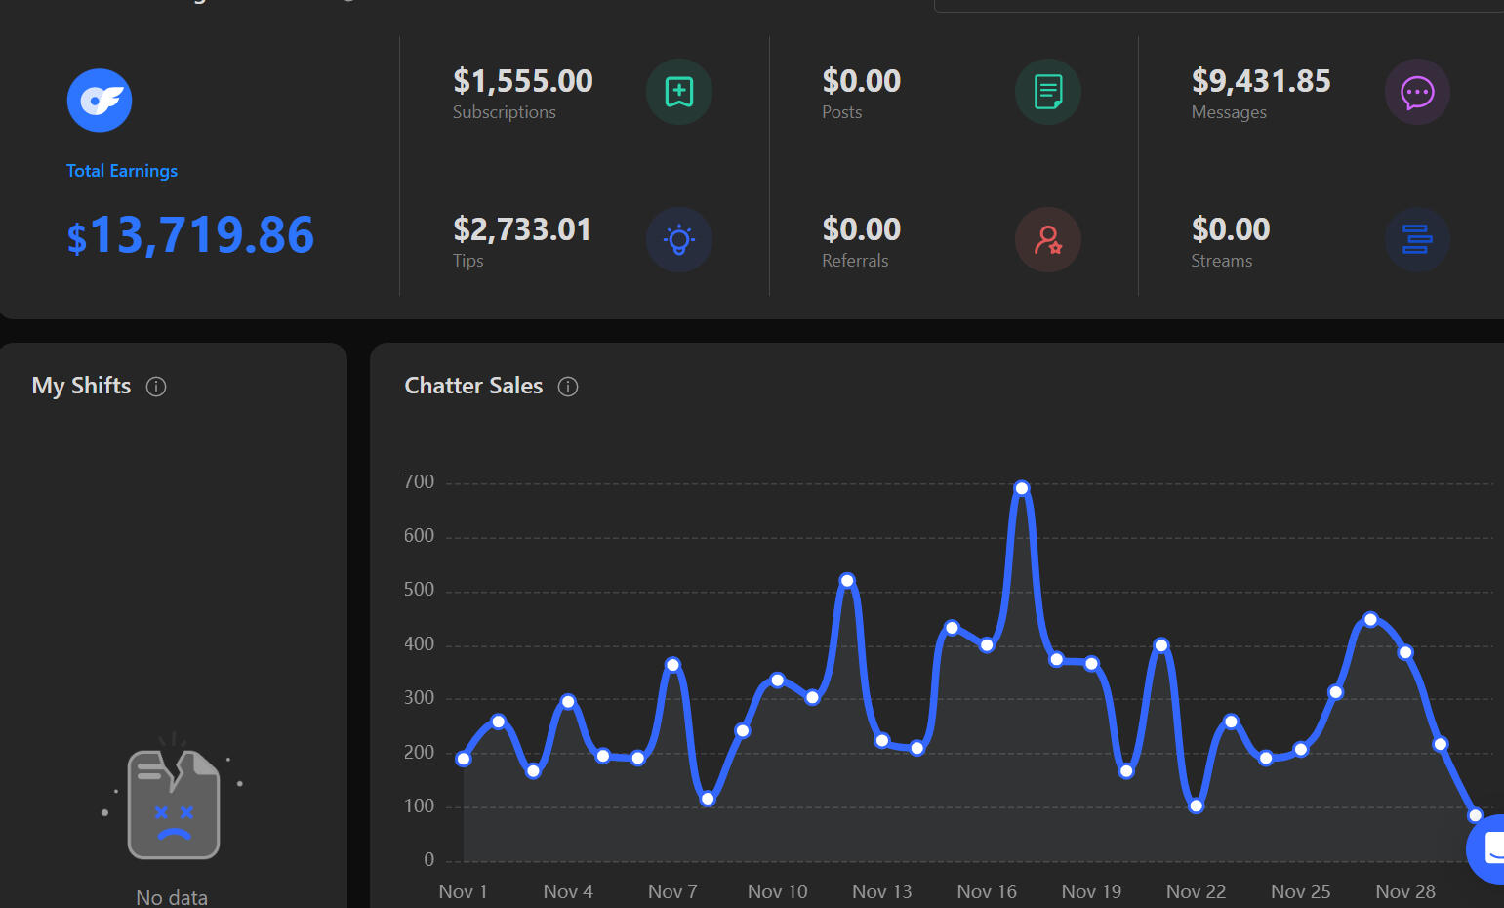Image resolution: width=1504 pixels, height=908 pixels.
Task: Select the Nov 19 chart data point
Action: (1092, 664)
